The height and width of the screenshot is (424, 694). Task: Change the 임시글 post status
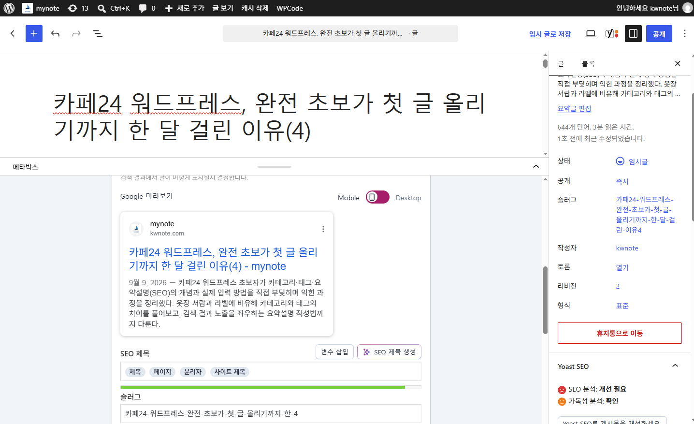coord(632,161)
